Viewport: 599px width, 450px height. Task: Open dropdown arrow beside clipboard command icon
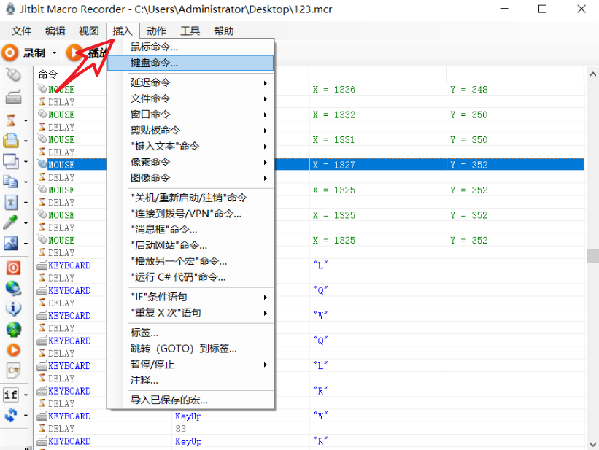(26, 182)
